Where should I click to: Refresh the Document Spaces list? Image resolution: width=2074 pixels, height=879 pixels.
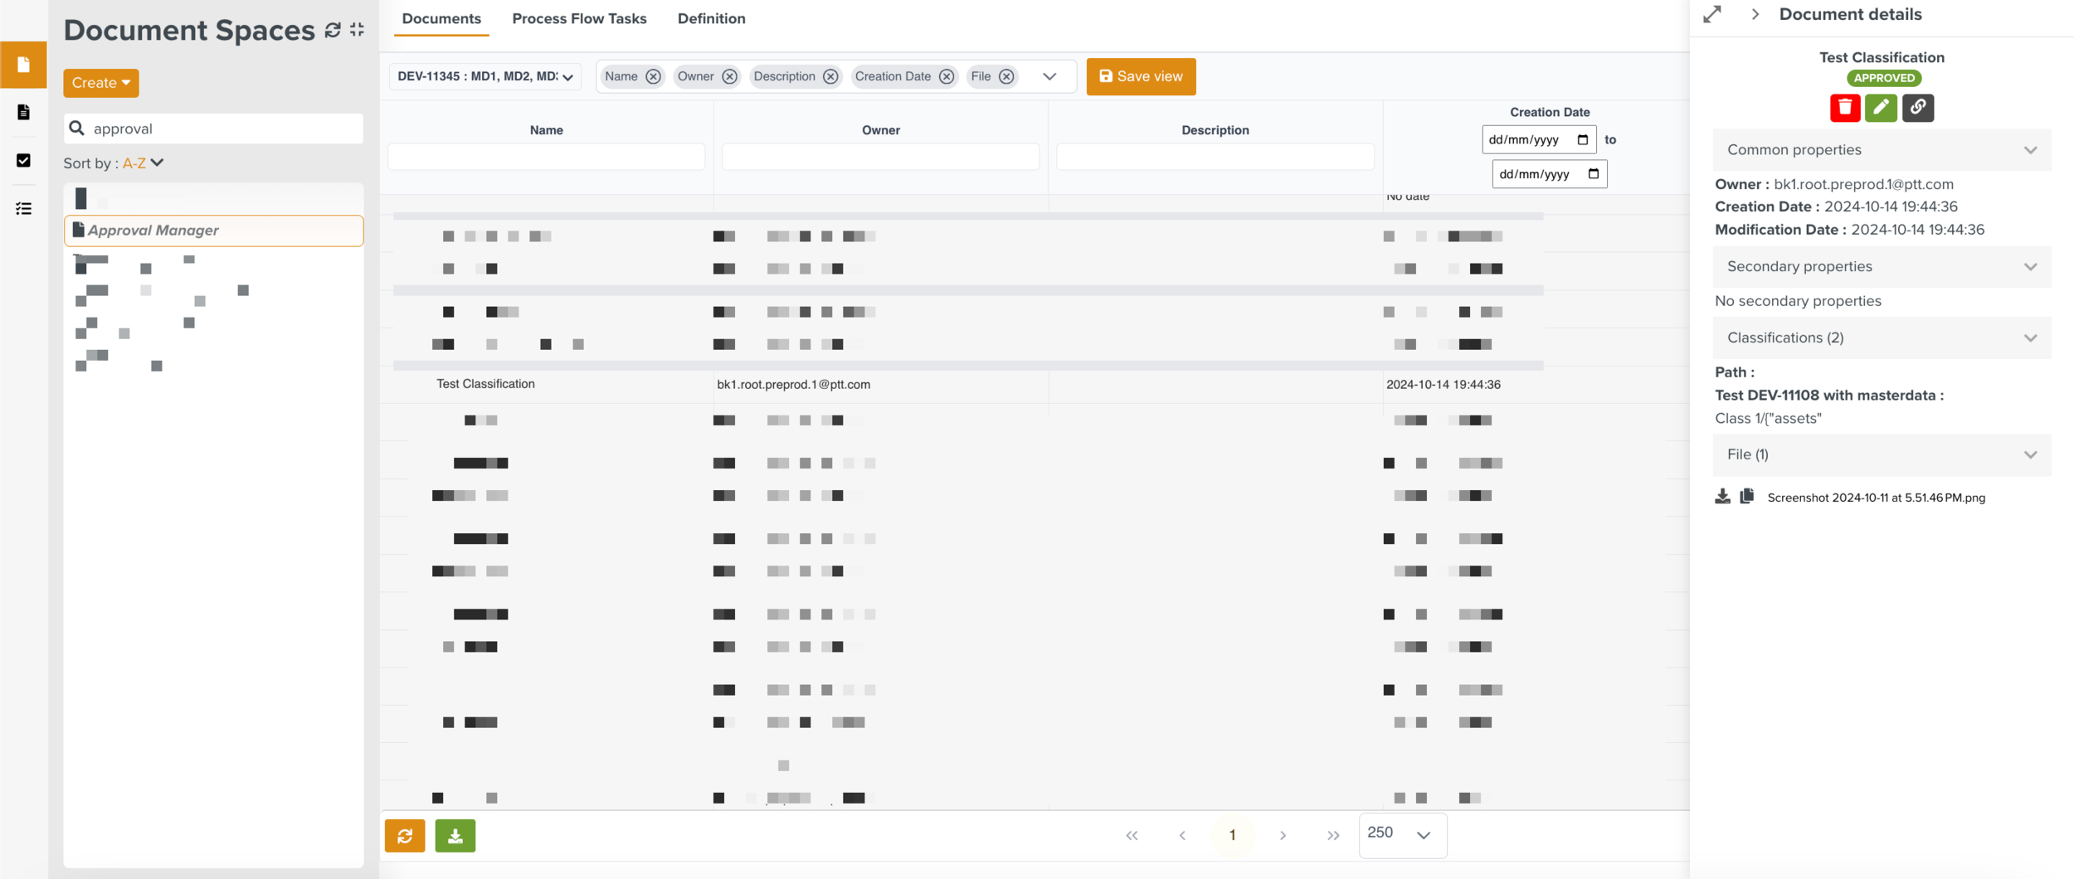(333, 30)
